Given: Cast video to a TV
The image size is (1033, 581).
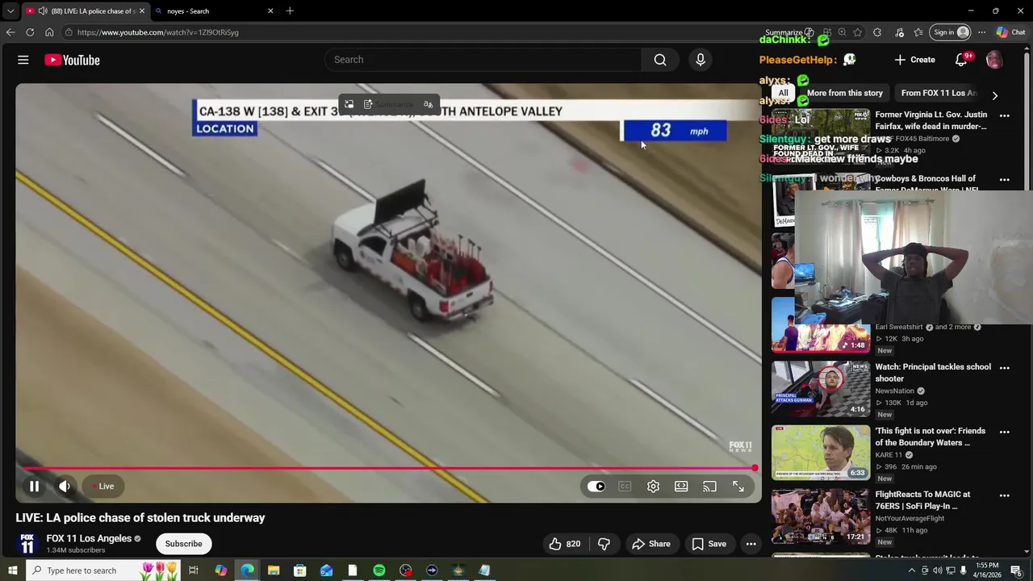Looking at the screenshot, I should tap(709, 487).
